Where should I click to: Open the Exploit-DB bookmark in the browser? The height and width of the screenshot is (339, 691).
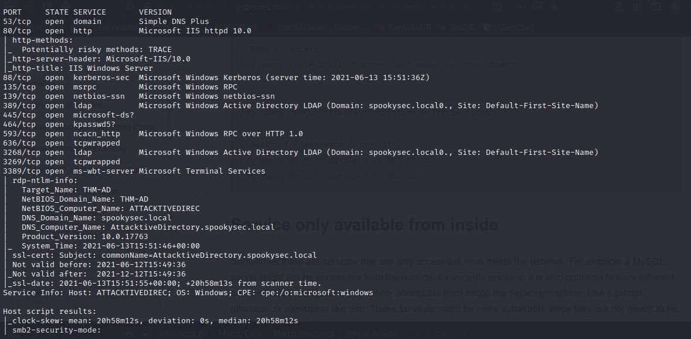pyautogui.click(x=405, y=27)
